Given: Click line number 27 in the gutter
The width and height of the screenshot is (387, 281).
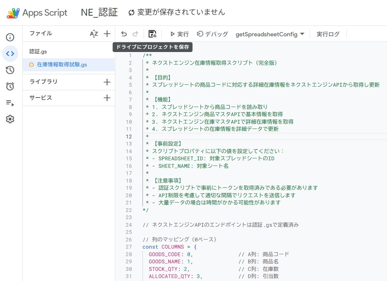Looking at the screenshot, I should pyautogui.click(x=129, y=247).
